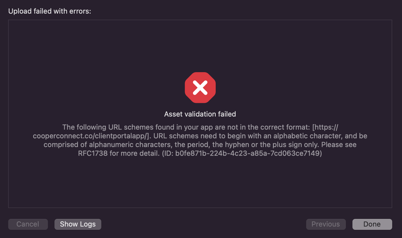Click the red error X icon
The height and width of the screenshot is (238, 402).
point(200,88)
